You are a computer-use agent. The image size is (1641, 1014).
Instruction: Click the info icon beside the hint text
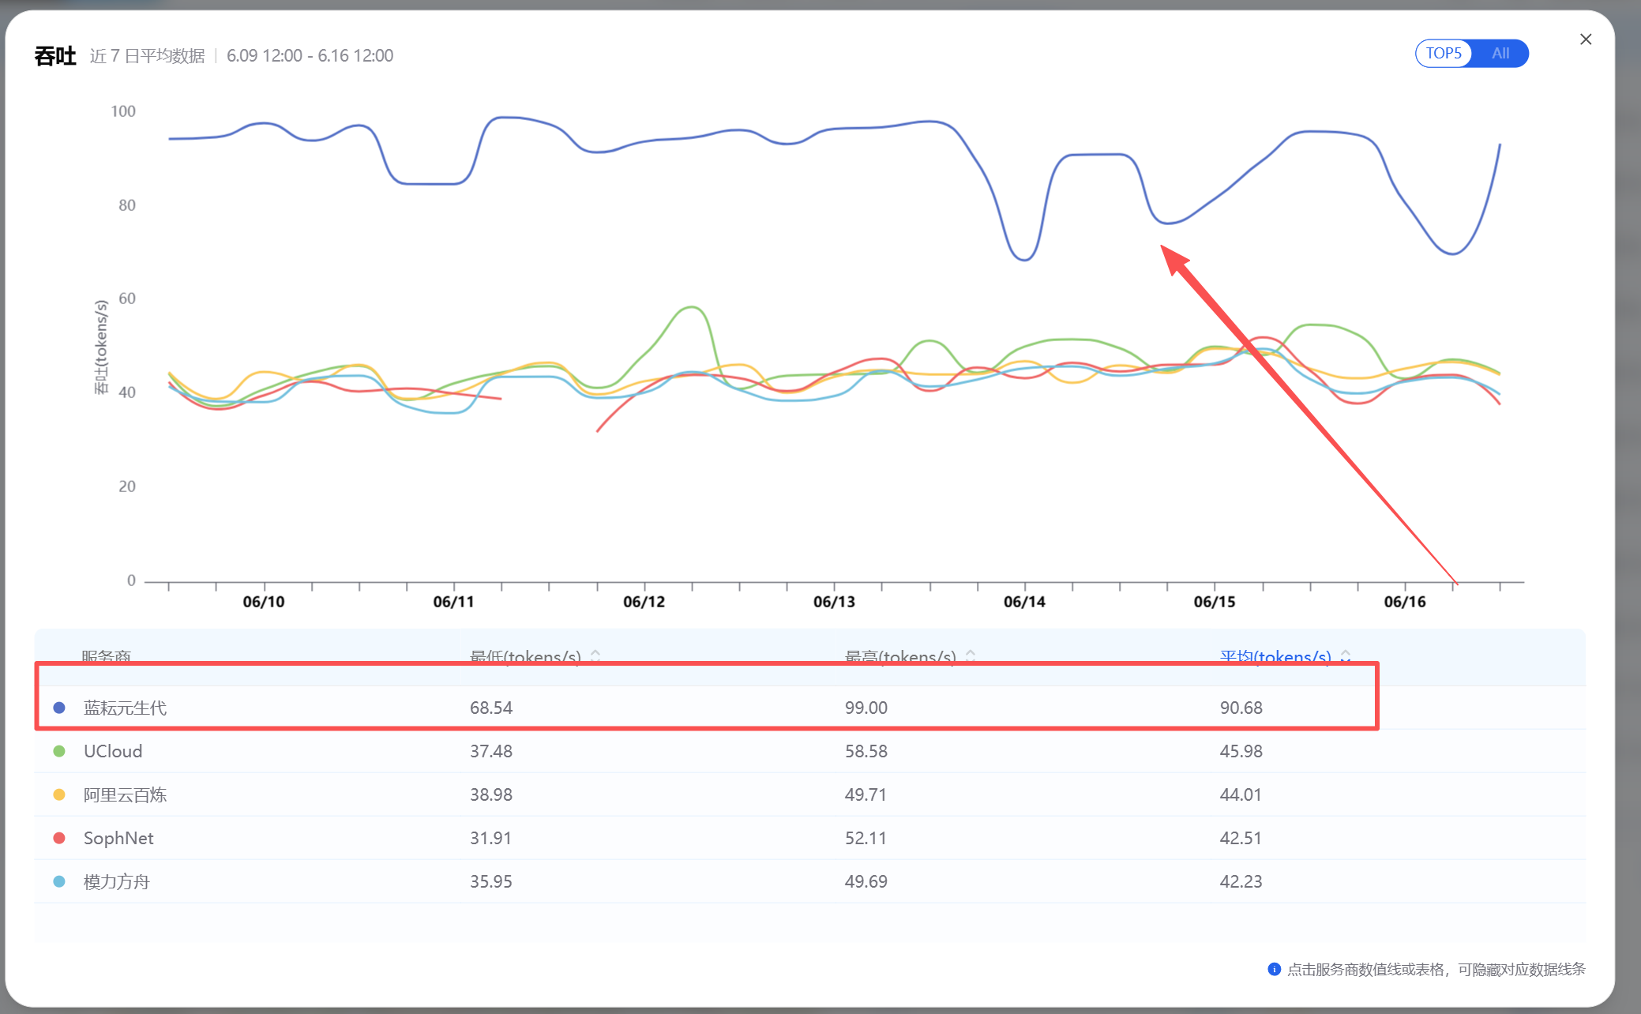[x=1274, y=969]
